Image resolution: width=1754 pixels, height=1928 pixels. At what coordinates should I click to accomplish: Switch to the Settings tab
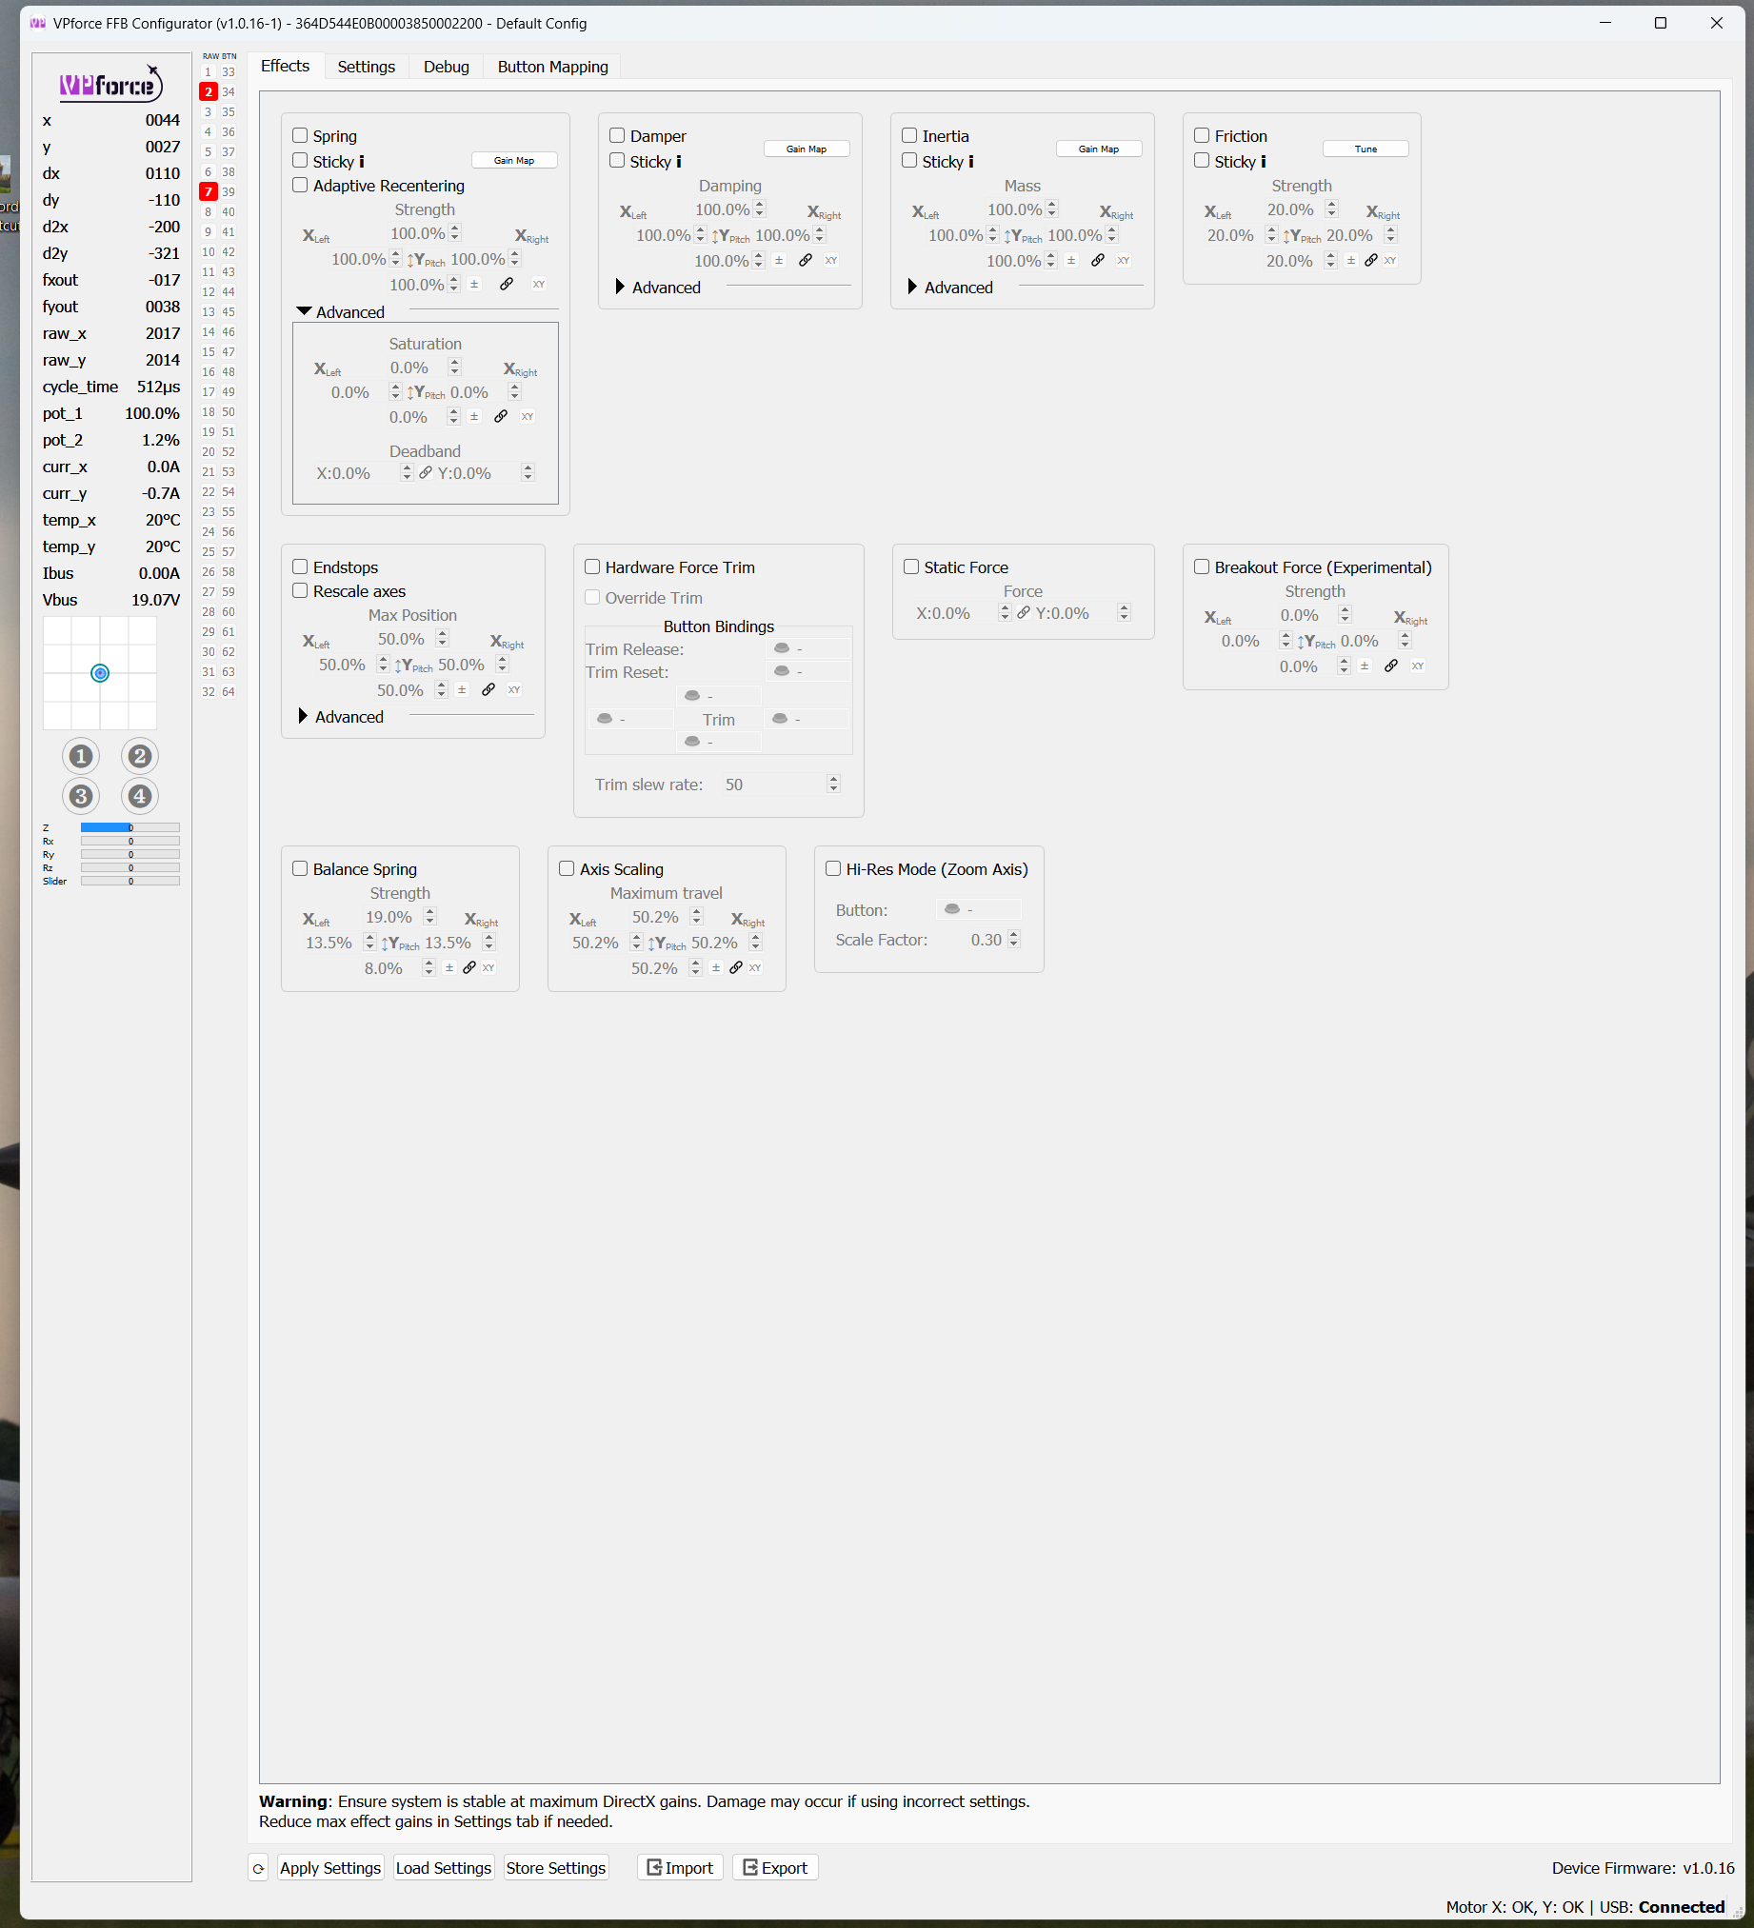(367, 66)
